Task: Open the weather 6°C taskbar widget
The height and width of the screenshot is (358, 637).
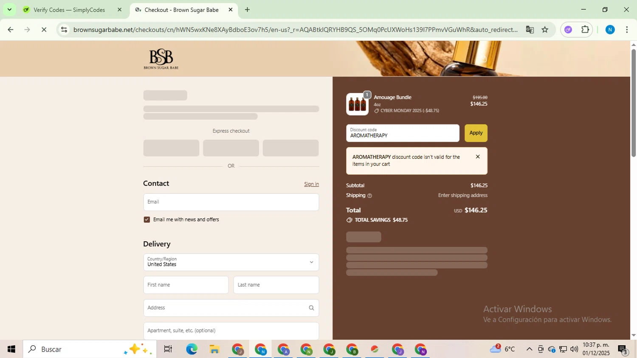Action: (x=503, y=349)
